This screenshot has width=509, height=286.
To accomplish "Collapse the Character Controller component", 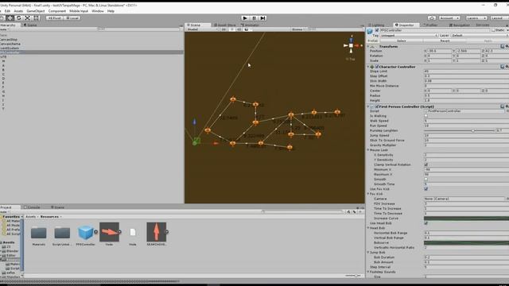I will 368,67.
